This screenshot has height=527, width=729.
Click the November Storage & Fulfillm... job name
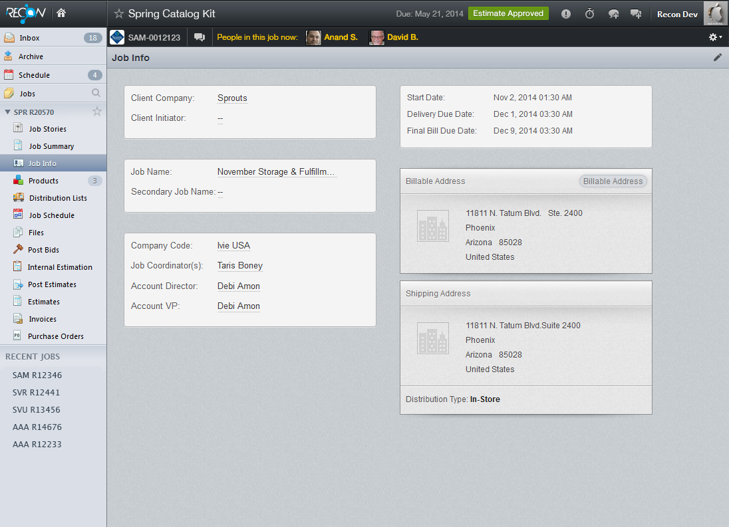click(x=276, y=172)
